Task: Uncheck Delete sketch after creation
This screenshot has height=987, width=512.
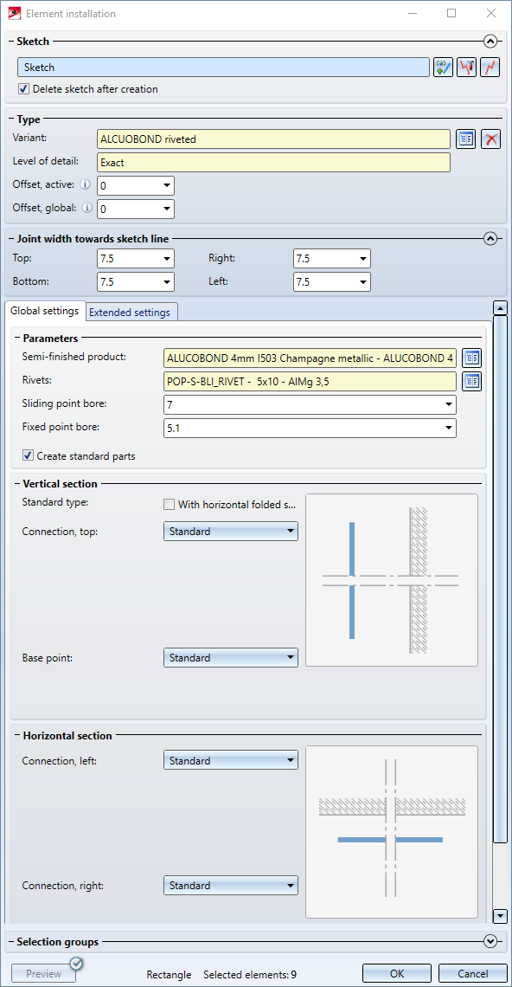Action: pyautogui.click(x=23, y=89)
